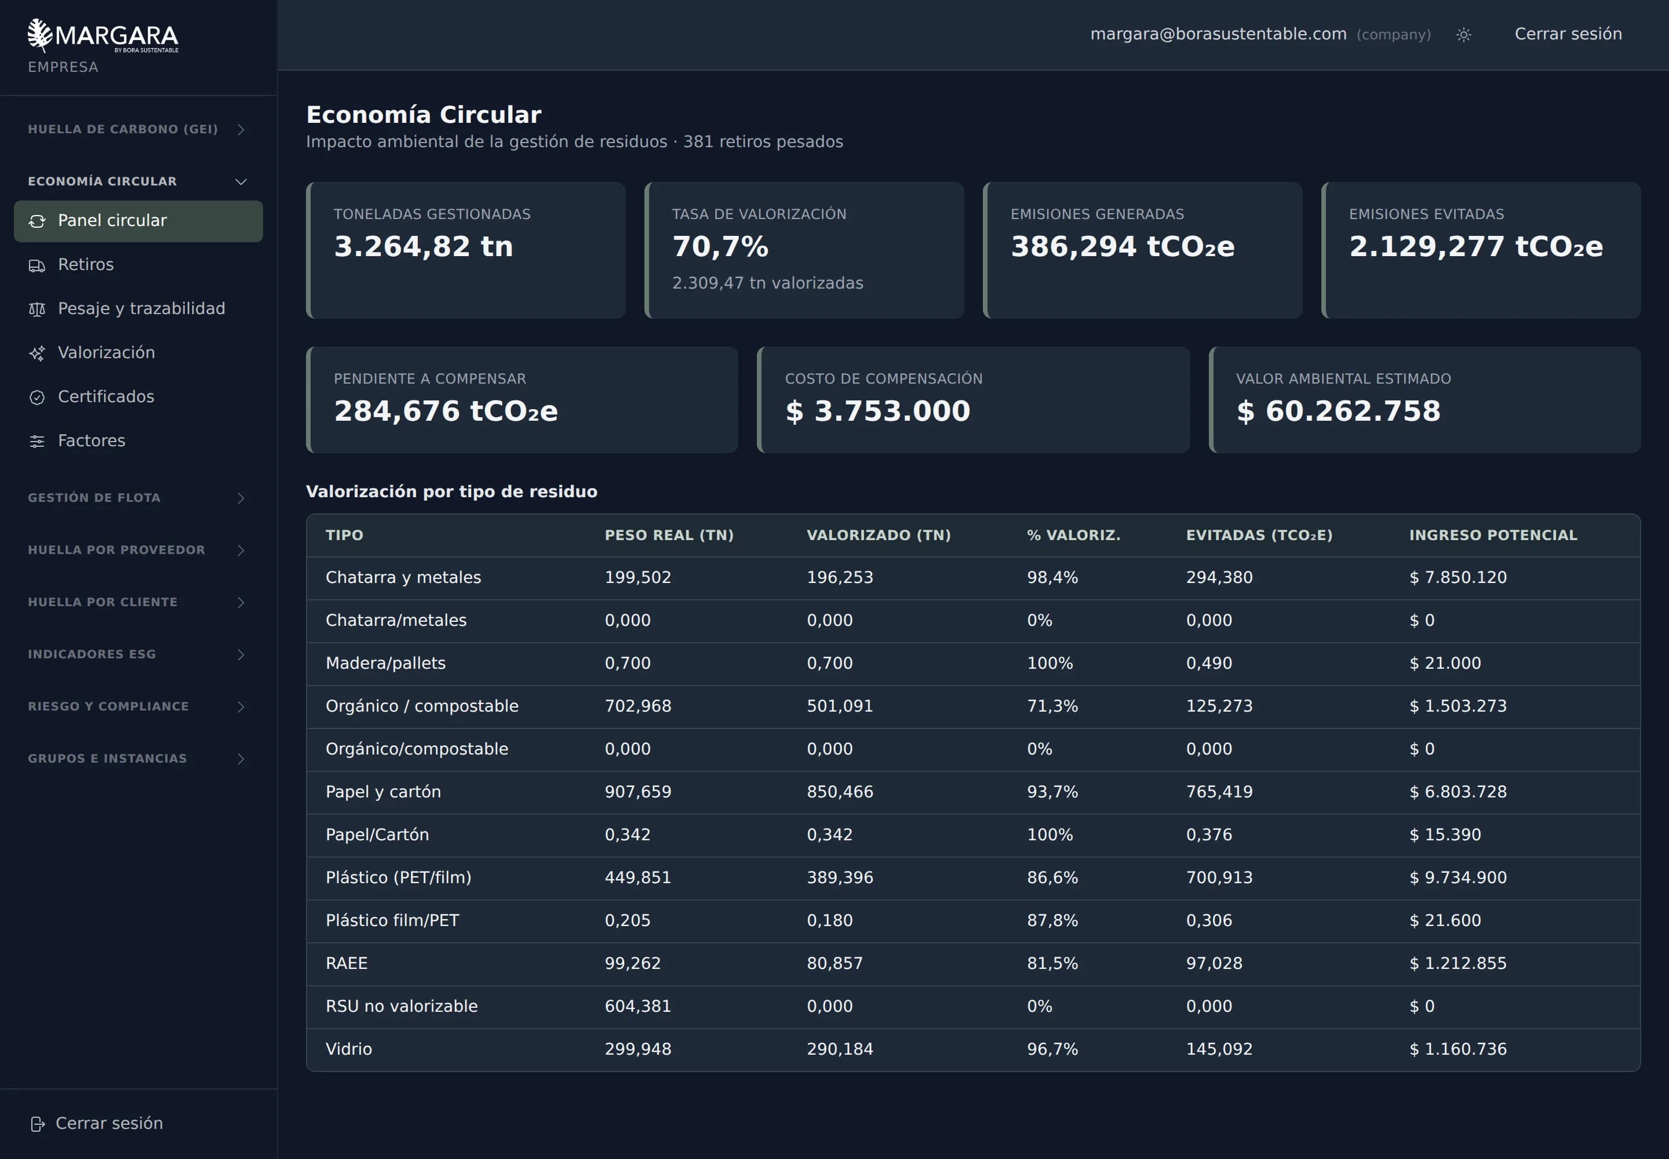Select the Tasa de Valorización card
1669x1159 pixels.
[x=804, y=250]
